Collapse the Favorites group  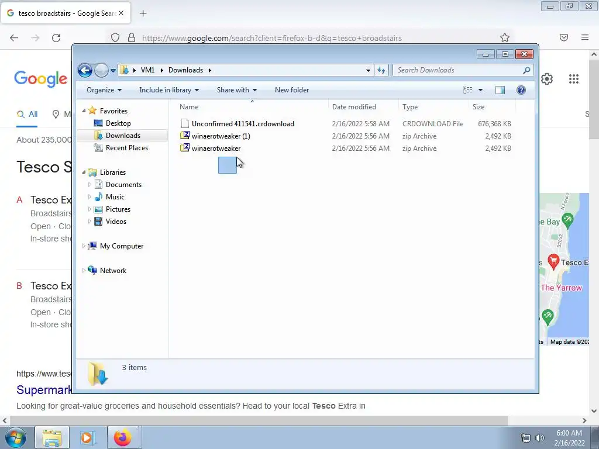pos(84,110)
